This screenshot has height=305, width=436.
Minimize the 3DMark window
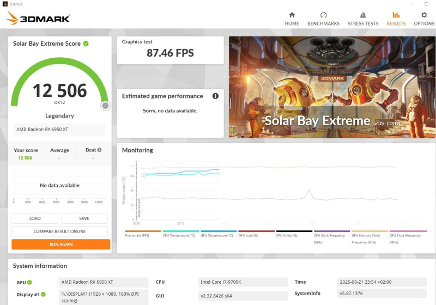pos(412,4)
